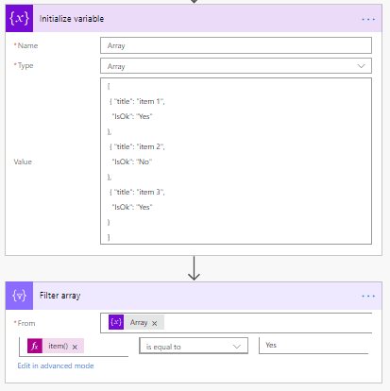Image resolution: width=390 pixels, height=391 pixels.
Task: Click the line "title": "item 2" in Value
Action: (137, 146)
